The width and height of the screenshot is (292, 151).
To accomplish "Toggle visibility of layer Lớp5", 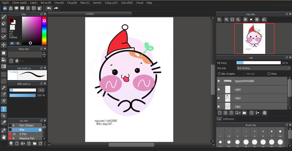I will [219, 89].
